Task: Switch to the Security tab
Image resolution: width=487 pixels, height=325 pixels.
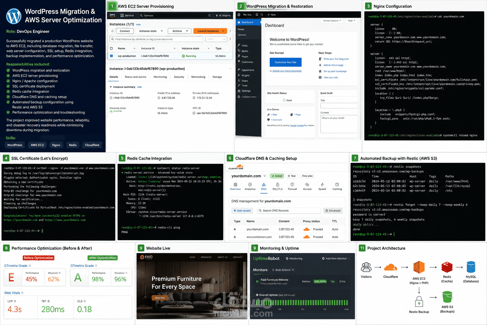Action: (179, 77)
